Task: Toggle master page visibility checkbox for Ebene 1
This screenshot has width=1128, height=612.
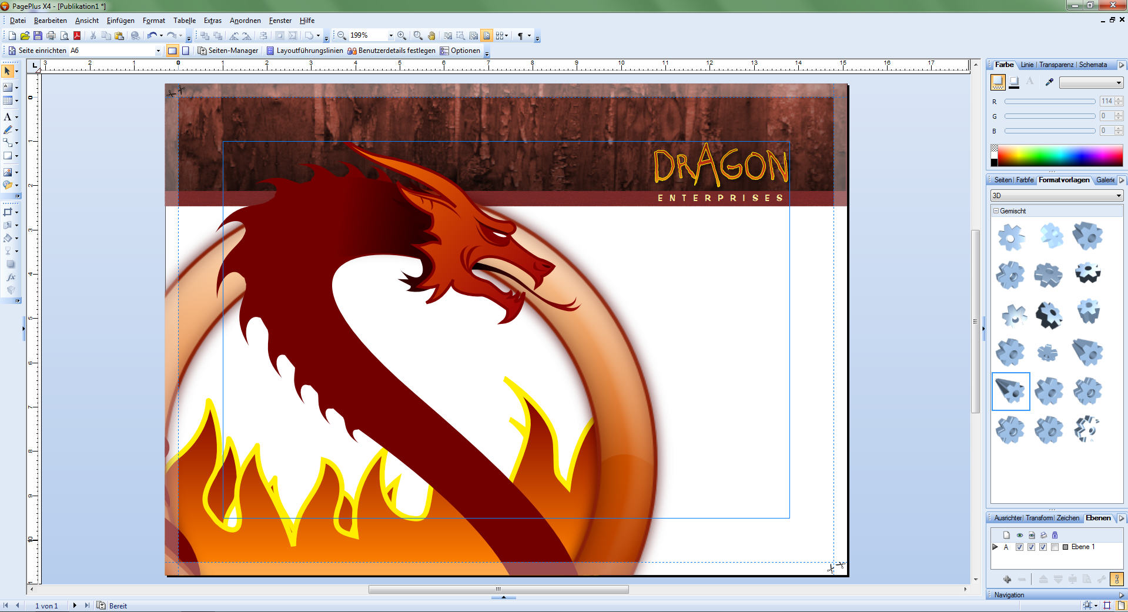Action: [1032, 547]
